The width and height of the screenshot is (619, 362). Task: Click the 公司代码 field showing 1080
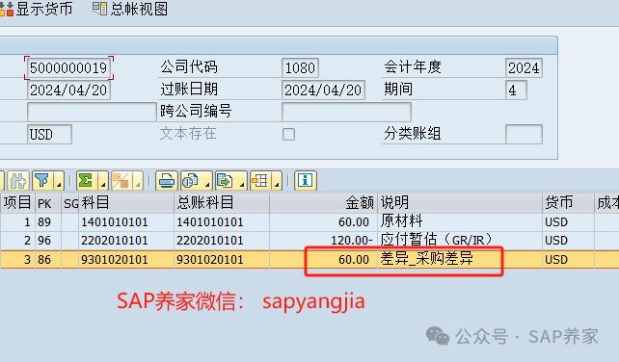[300, 67]
